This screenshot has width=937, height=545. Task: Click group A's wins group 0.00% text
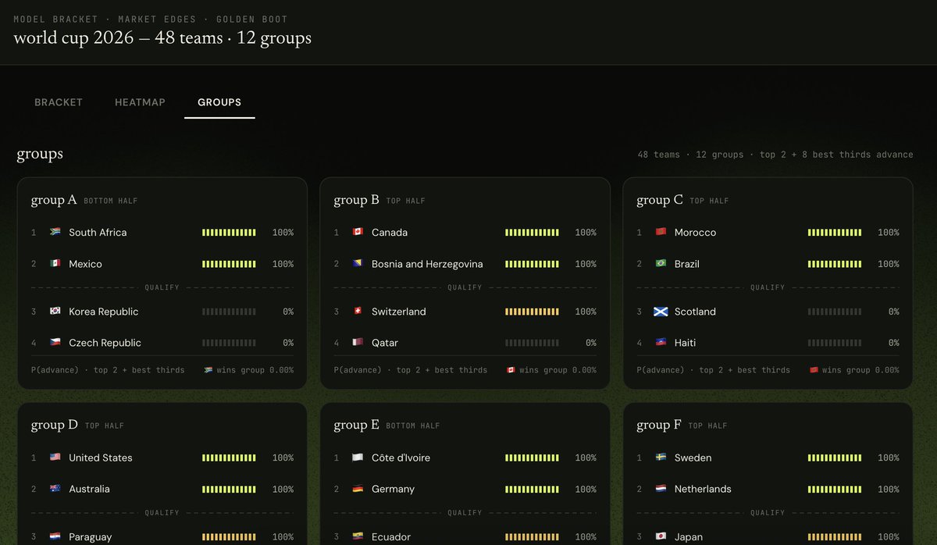(255, 370)
